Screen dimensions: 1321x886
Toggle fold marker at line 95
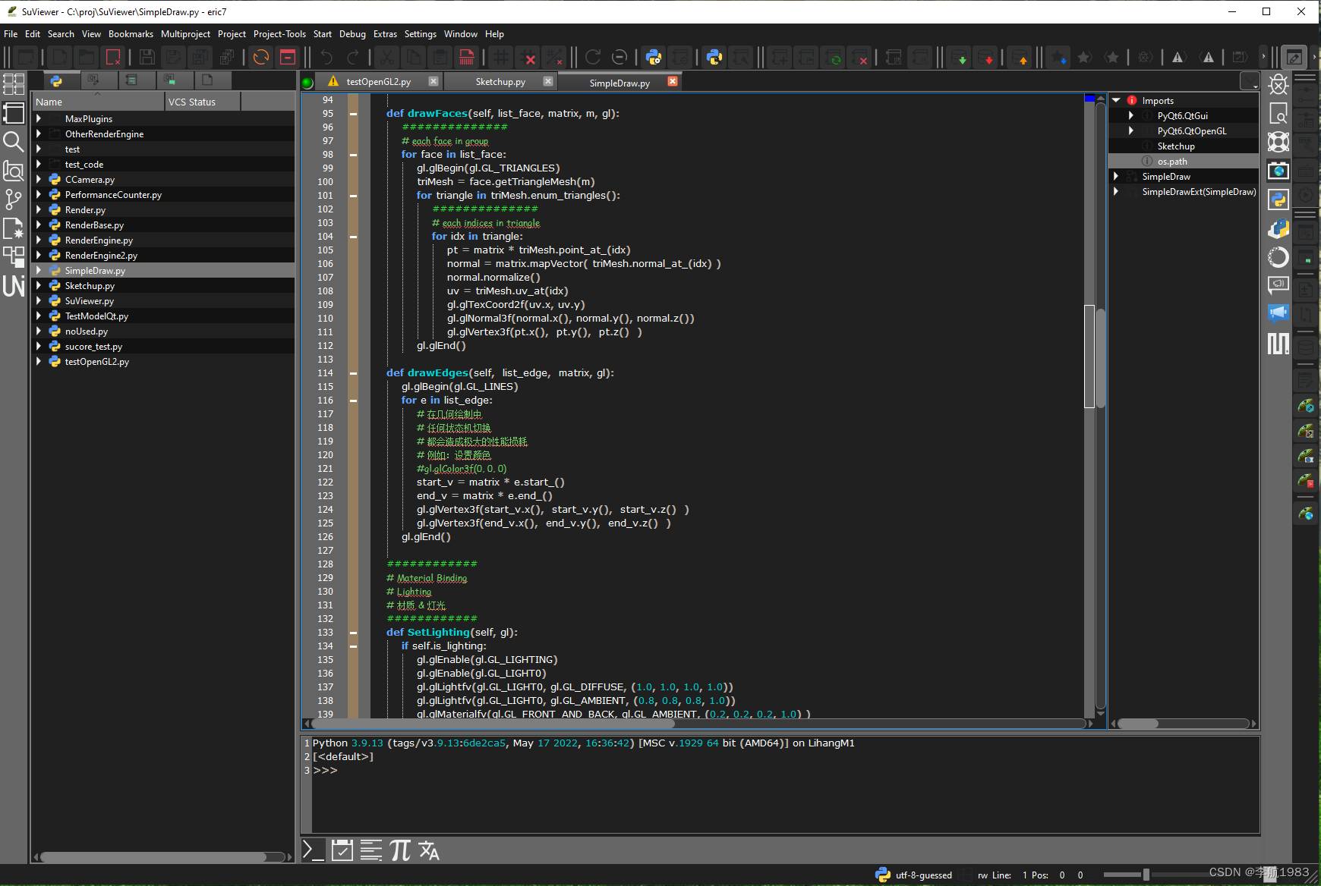coord(353,114)
